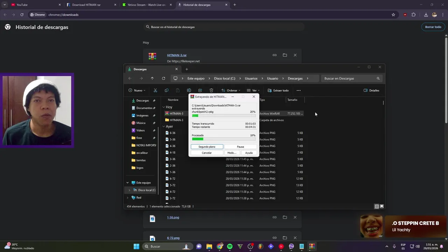The width and height of the screenshot is (448, 252).
Task: Show hidden system tray icons
Action: pyautogui.click(x=387, y=246)
